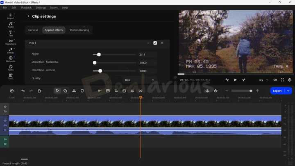Open the Transitions panel
This screenshot has width=295, height=166.
[x=11, y=42]
